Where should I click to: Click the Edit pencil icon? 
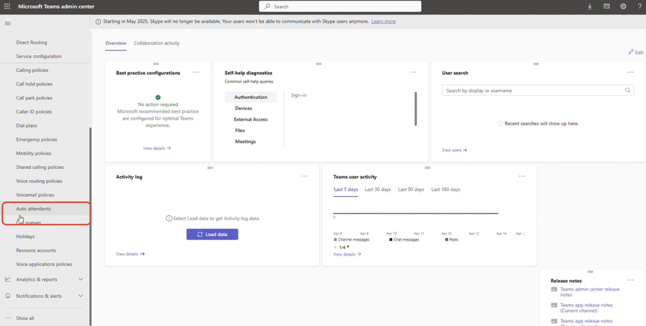[631, 52]
